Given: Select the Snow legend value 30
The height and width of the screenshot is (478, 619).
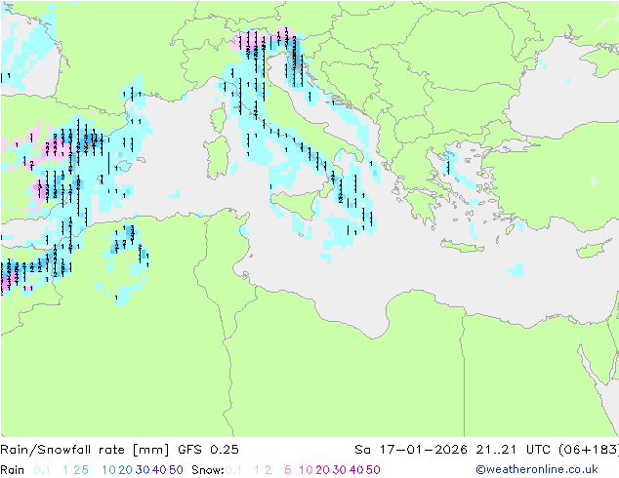Looking at the screenshot, I should pyautogui.click(x=339, y=470).
